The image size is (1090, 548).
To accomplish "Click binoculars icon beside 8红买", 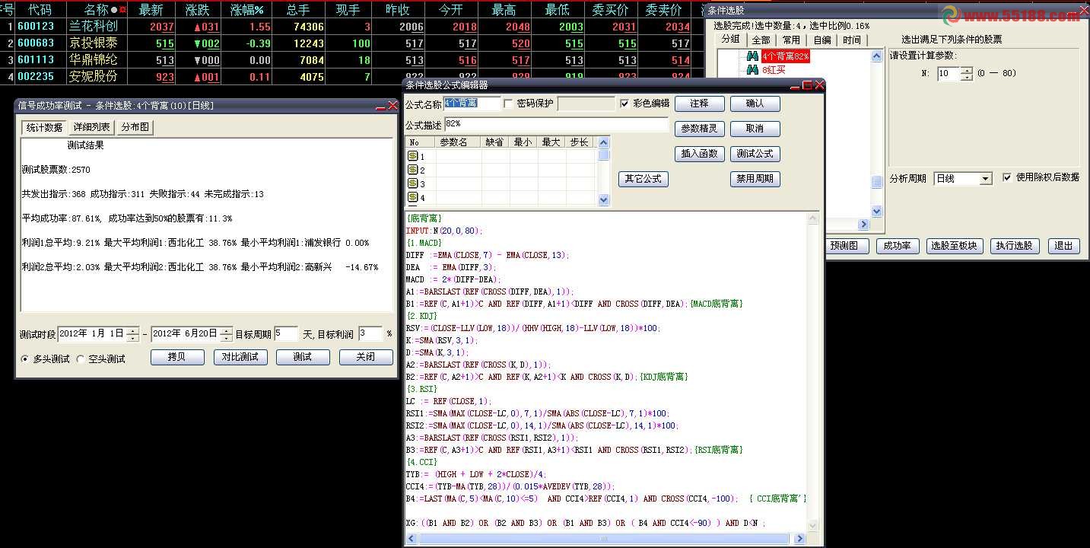I will pyautogui.click(x=752, y=70).
